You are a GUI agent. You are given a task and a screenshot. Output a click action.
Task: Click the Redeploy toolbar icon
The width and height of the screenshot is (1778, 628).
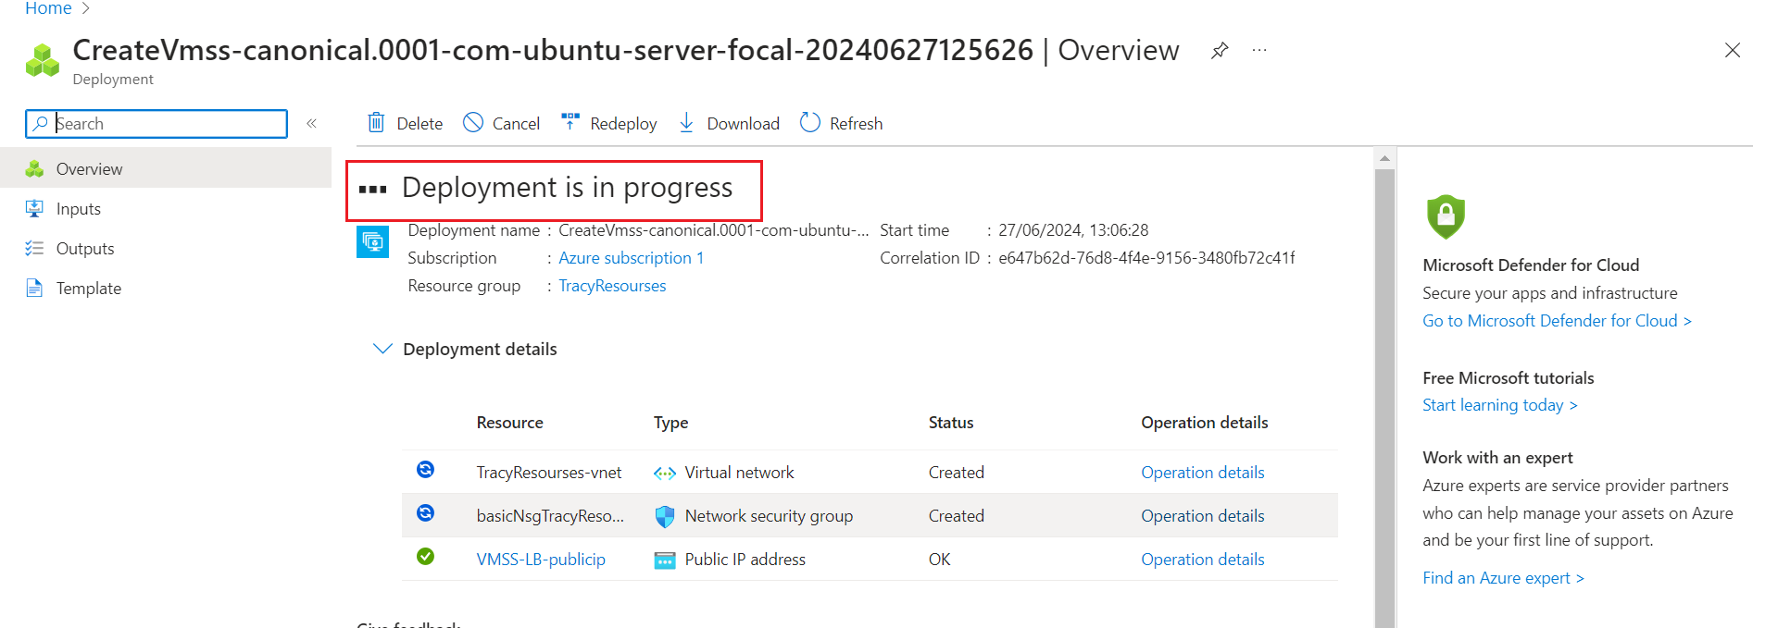[570, 122]
